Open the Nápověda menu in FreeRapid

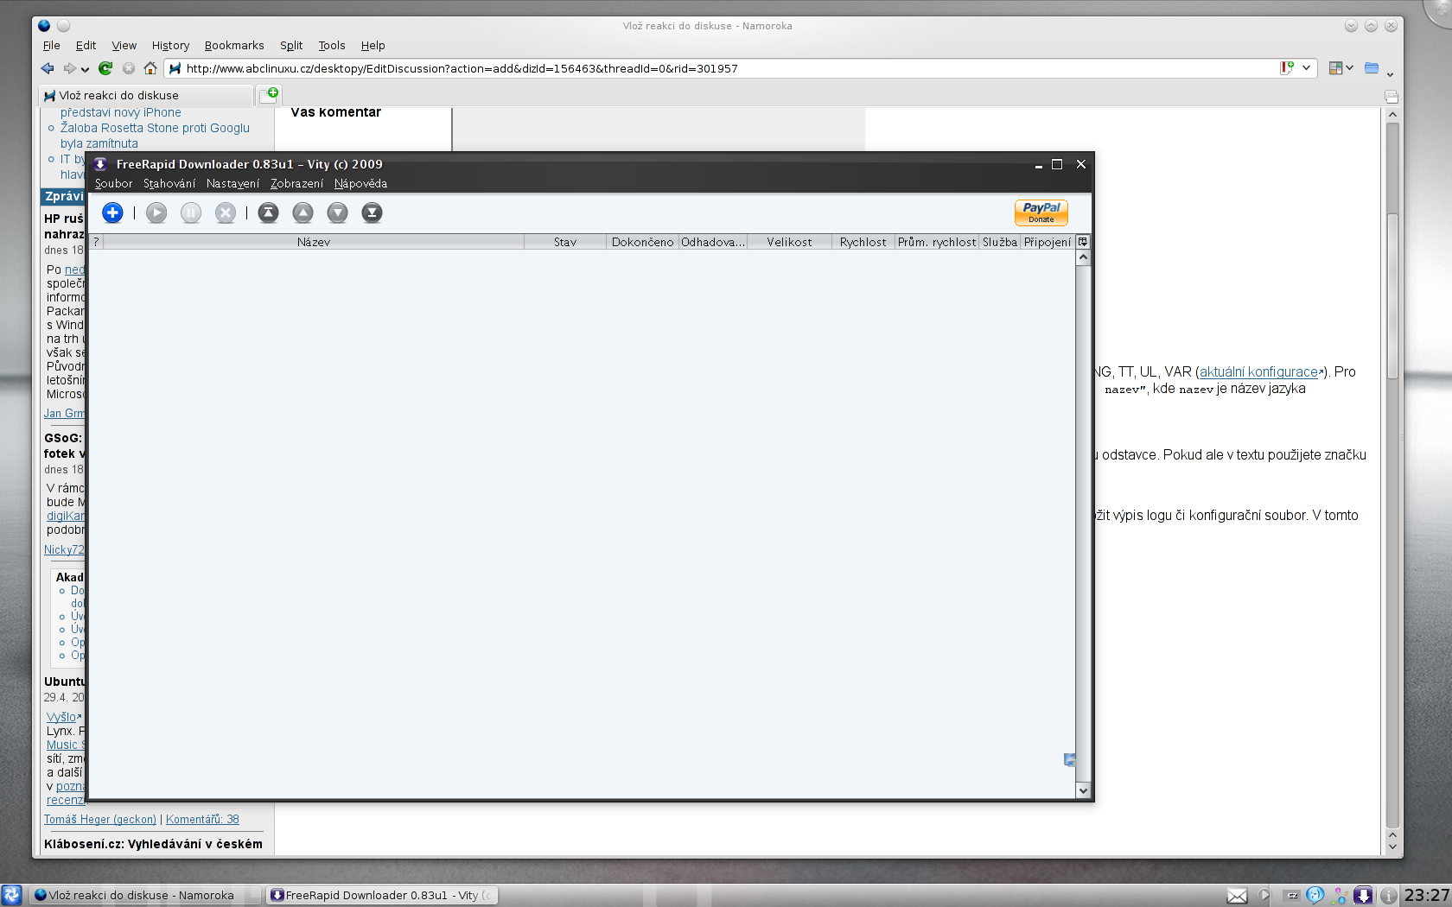(360, 183)
